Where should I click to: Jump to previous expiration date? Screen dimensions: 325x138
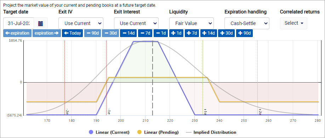tap(17, 33)
